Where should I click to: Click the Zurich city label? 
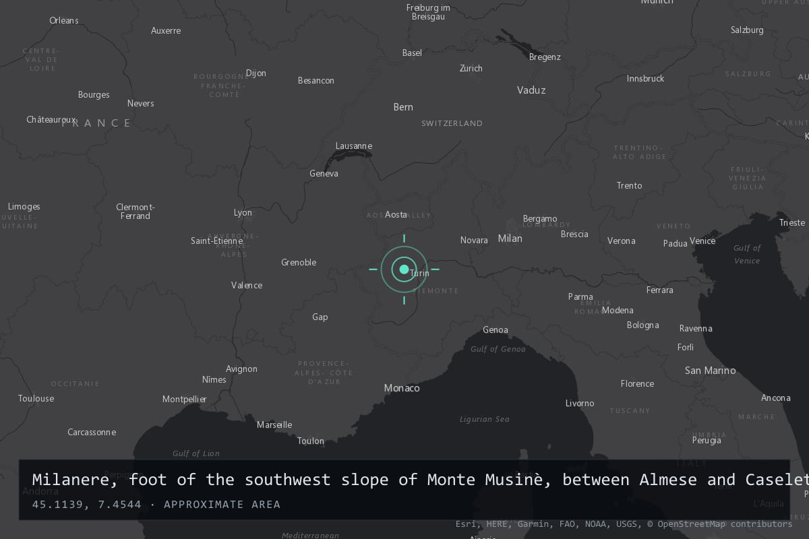pyautogui.click(x=471, y=68)
